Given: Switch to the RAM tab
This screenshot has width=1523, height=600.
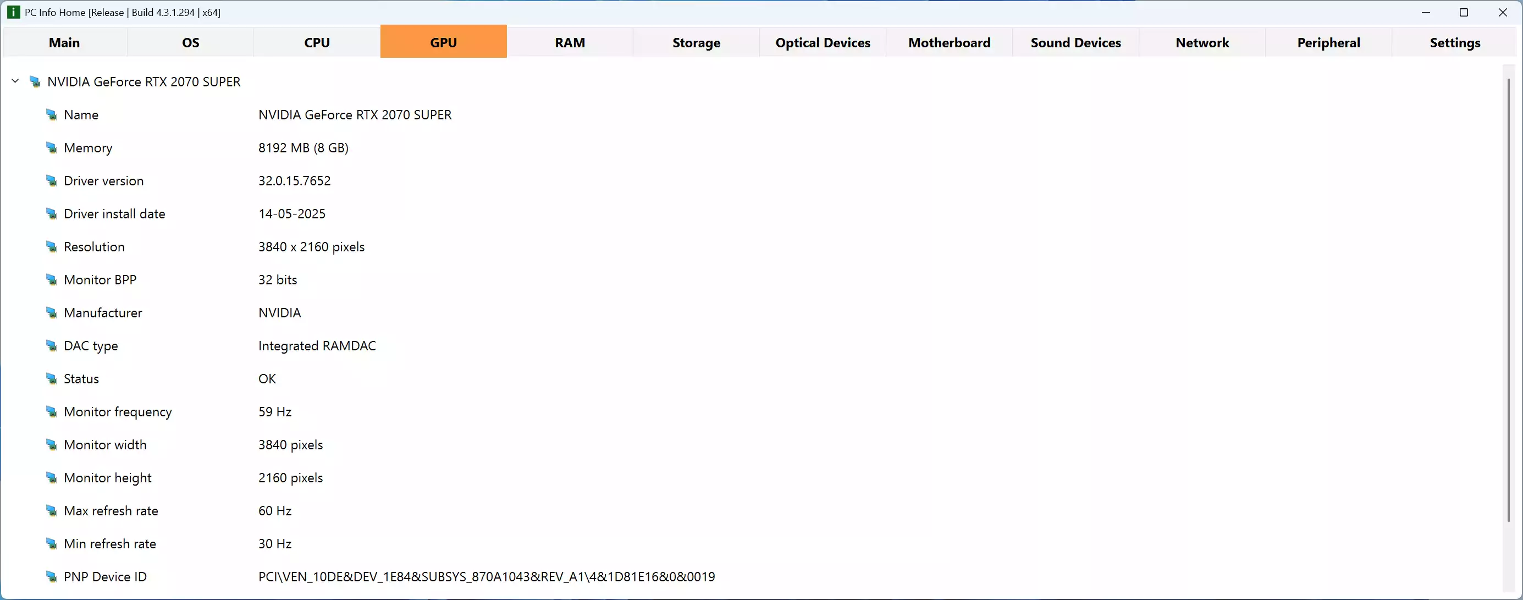Looking at the screenshot, I should coord(570,42).
